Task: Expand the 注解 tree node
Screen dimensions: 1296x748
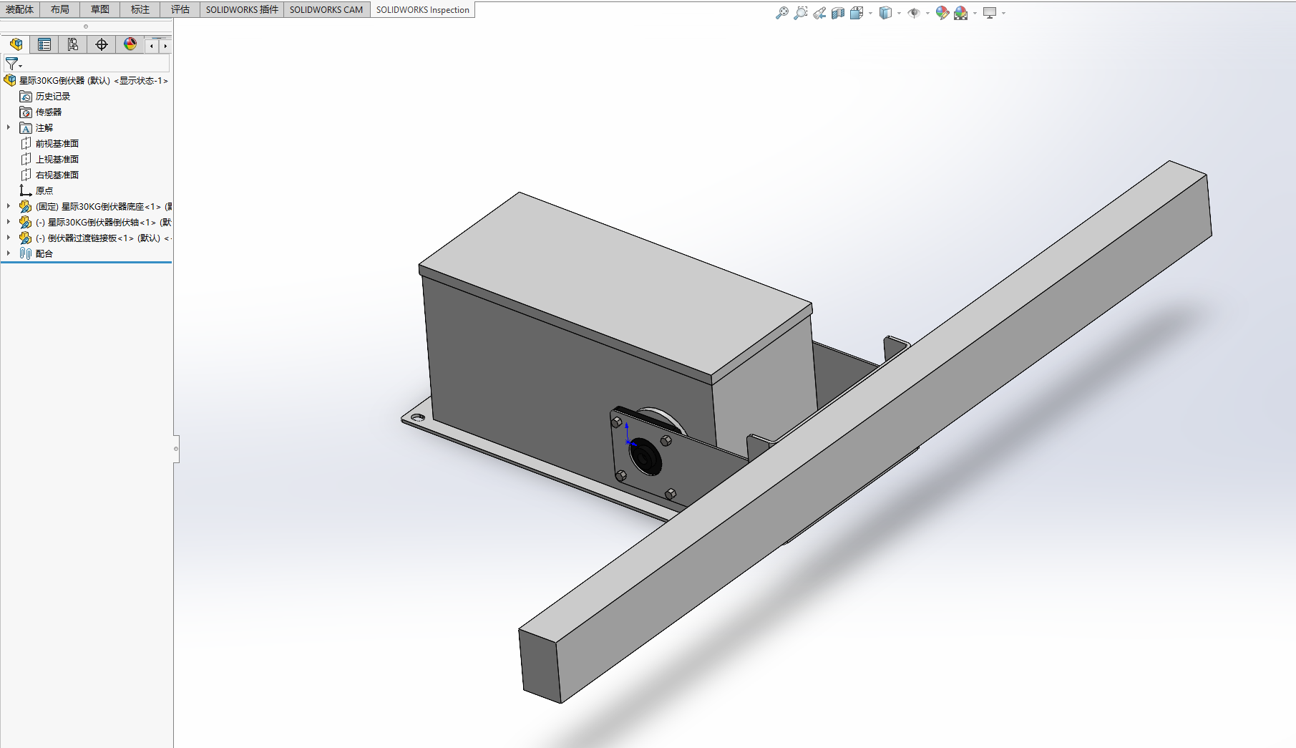Action: pyautogui.click(x=9, y=127)
